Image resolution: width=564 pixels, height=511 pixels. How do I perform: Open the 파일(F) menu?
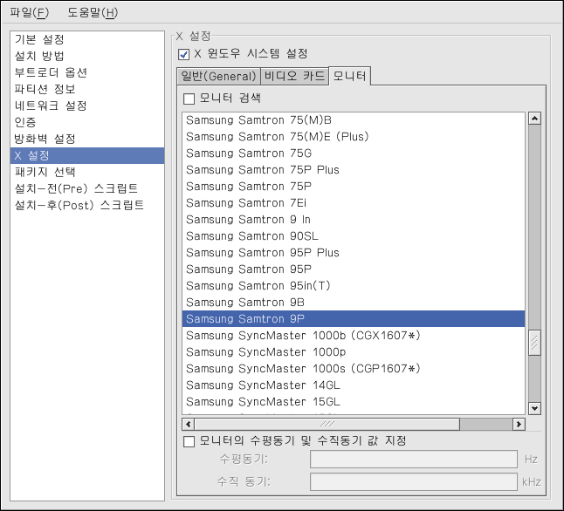click(x=29, y=12)
